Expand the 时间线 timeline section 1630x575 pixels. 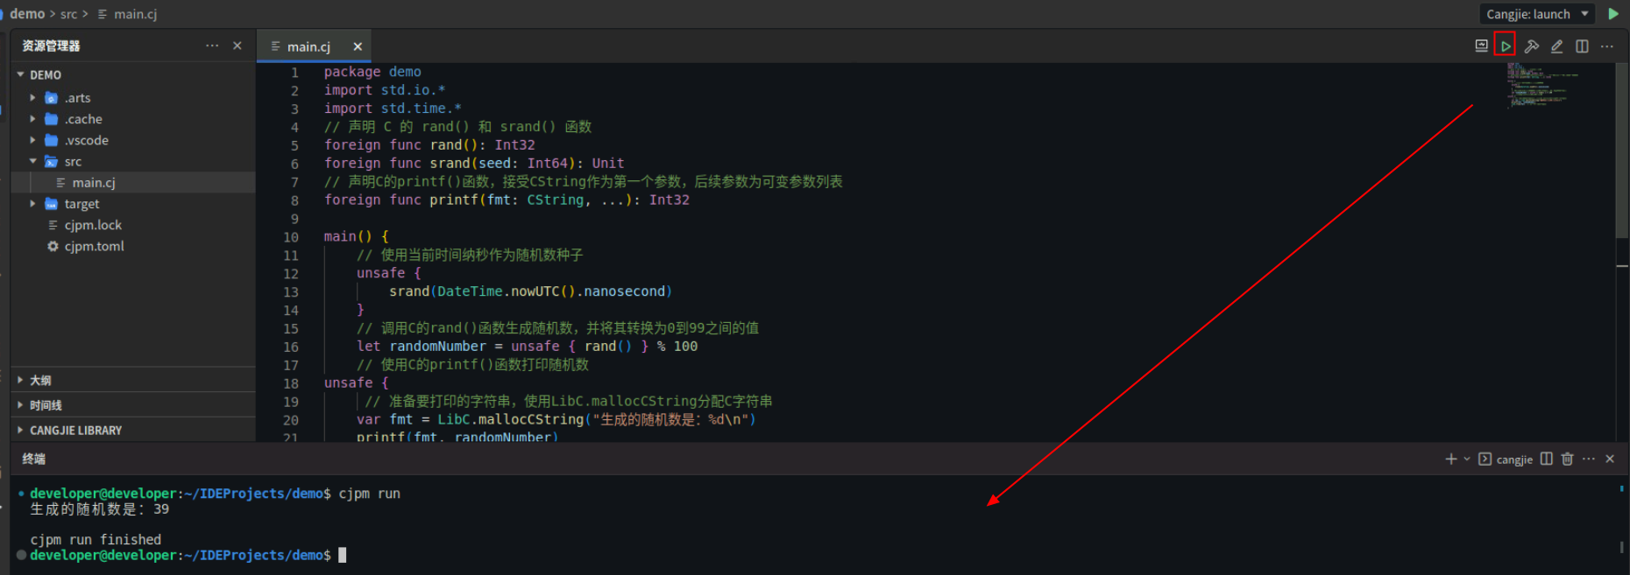133,405
